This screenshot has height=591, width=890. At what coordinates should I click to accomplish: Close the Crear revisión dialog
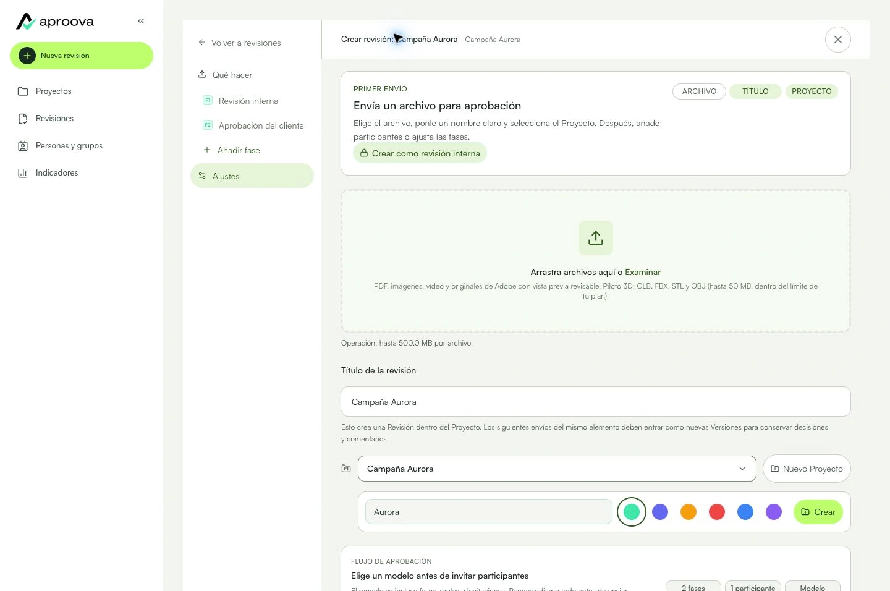click(x=838, y=40)
